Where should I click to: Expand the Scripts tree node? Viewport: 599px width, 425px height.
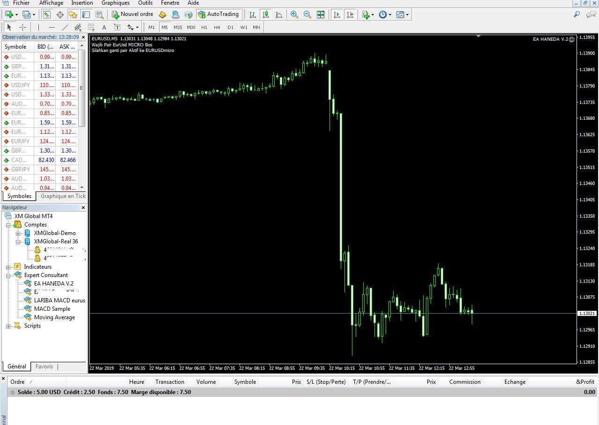click(8, 326)
